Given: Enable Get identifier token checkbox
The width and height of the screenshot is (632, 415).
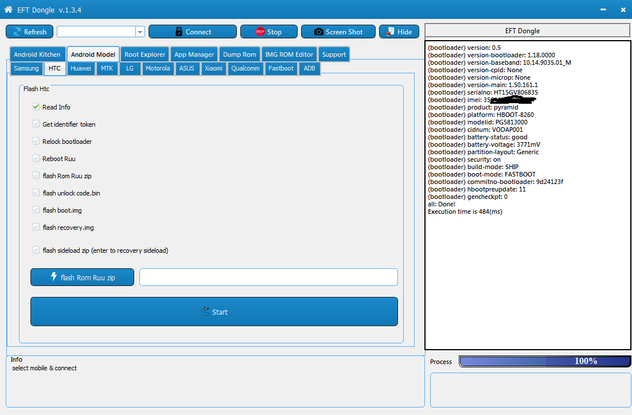Looking at the screenshot, I should click(x=36, y=124).
